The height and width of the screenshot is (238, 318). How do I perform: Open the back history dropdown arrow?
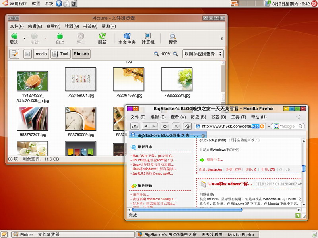tap(24, 38)
